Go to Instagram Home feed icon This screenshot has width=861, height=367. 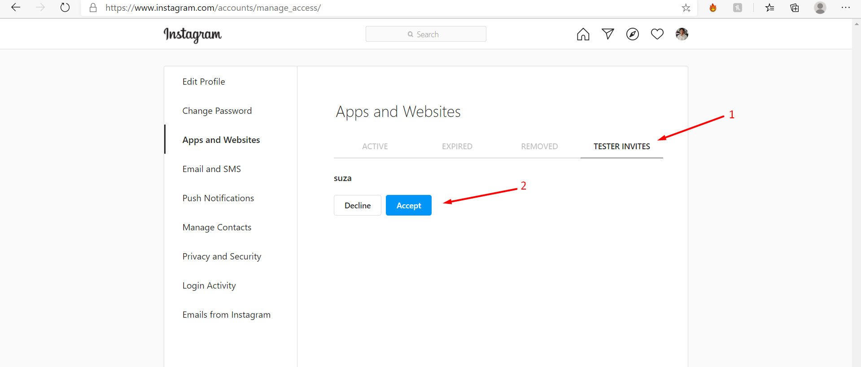coord(583,34)
